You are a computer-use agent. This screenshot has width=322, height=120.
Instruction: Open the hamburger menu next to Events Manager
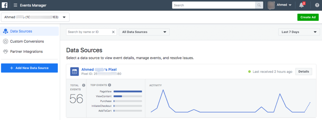15,5
